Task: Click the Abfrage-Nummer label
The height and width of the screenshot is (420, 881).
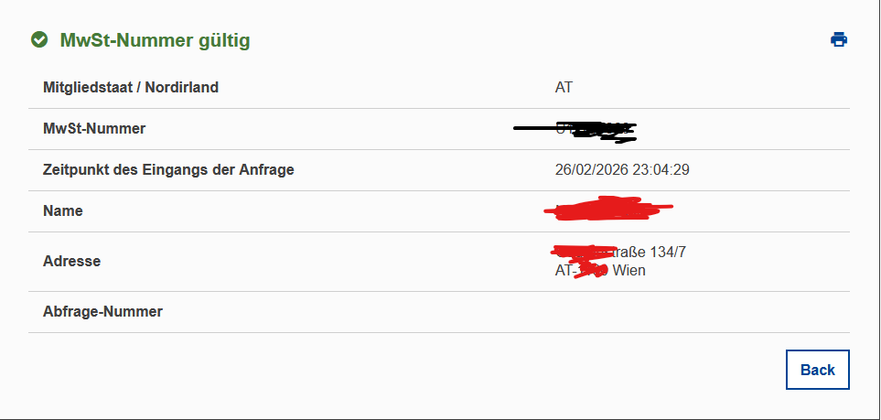Action: [x=102, y=312]
